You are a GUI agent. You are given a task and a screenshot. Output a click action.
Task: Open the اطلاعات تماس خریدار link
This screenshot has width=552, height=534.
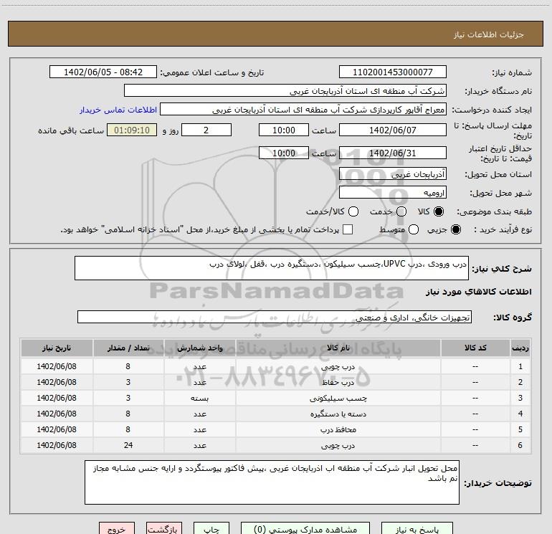click(118, 110)
